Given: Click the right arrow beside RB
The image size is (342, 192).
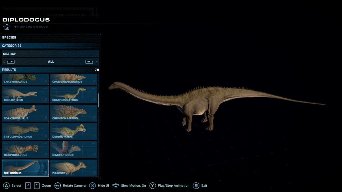Looking at the screenshot, I should [x=96, y=61].
